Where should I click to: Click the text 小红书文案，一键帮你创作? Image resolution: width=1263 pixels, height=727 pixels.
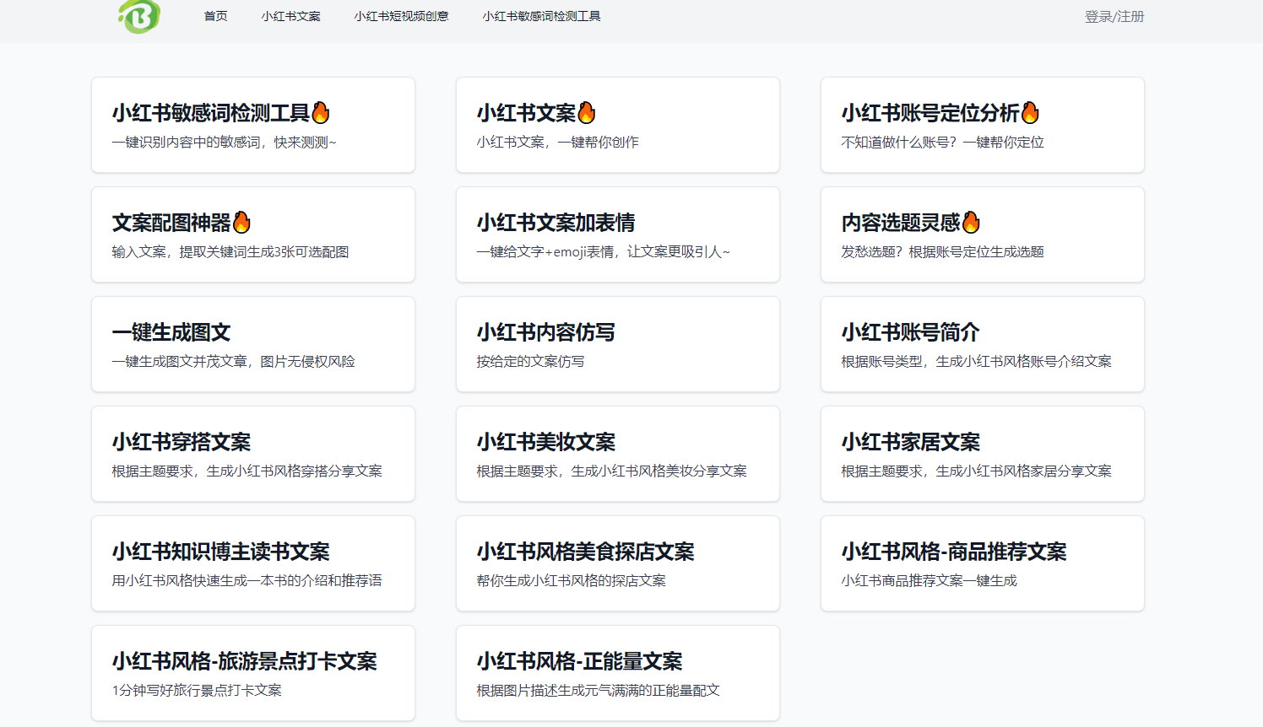(x=557, y=143)
